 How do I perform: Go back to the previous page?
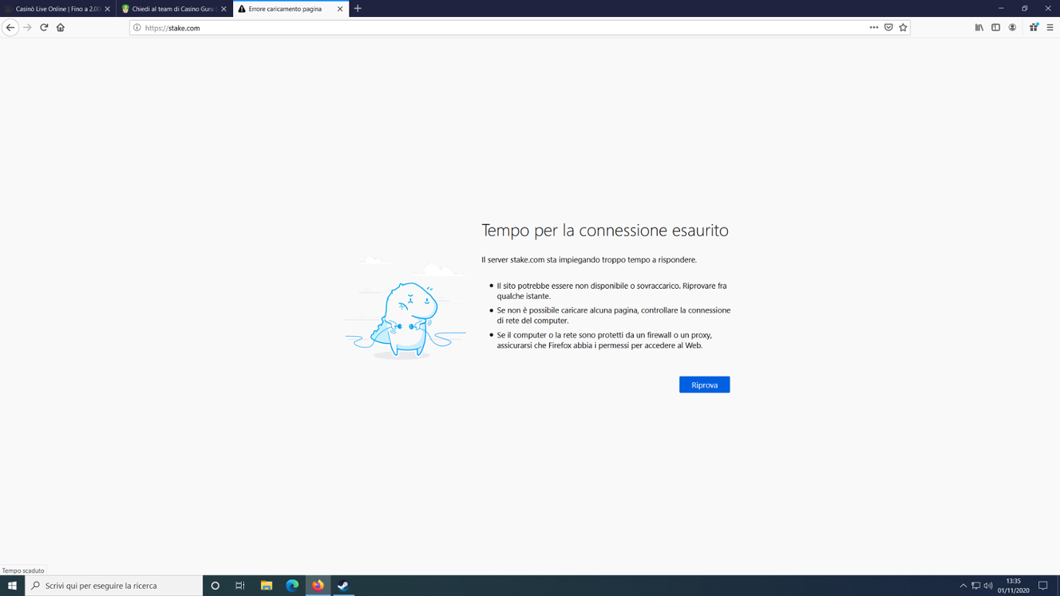point(10,28)
